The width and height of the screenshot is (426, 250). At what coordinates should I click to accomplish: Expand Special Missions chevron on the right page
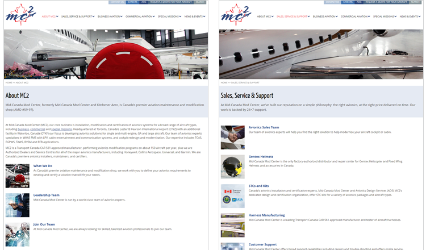click(395, 16)
